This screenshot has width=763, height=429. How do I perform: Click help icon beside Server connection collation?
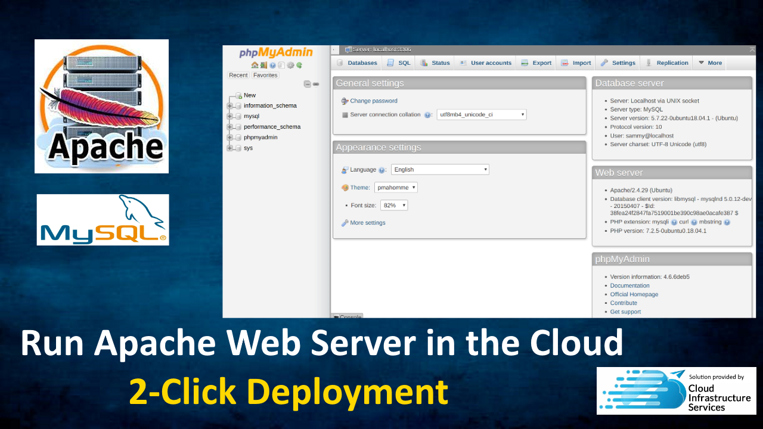coord(428,115)
